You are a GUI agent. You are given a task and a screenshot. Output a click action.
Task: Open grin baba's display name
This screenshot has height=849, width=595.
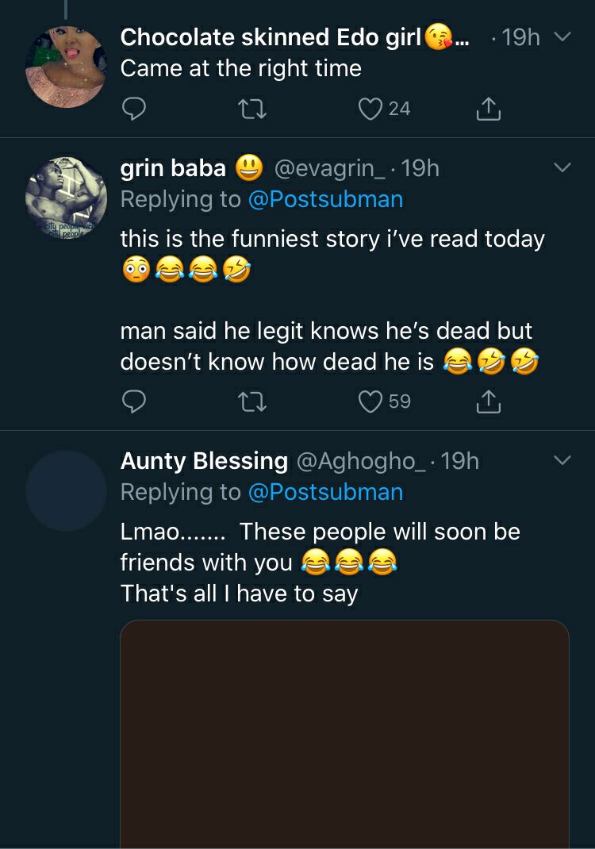pyautogui.click(x=173, y=168)
